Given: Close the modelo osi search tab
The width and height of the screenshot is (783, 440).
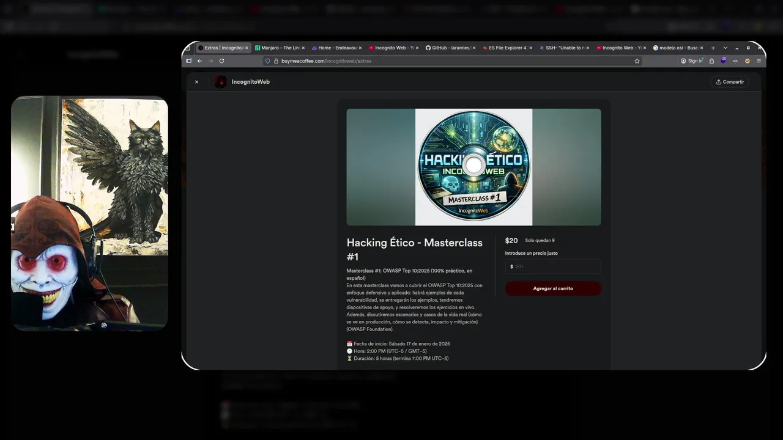Looking at the screenshot, I should click(x=702, y=48).
